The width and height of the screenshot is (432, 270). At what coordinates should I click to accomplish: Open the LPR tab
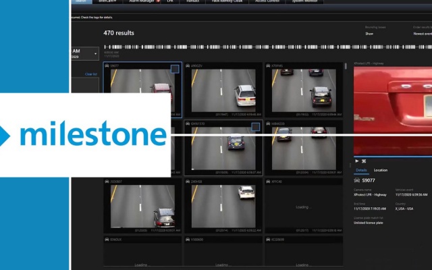click(x=170, y=1)
